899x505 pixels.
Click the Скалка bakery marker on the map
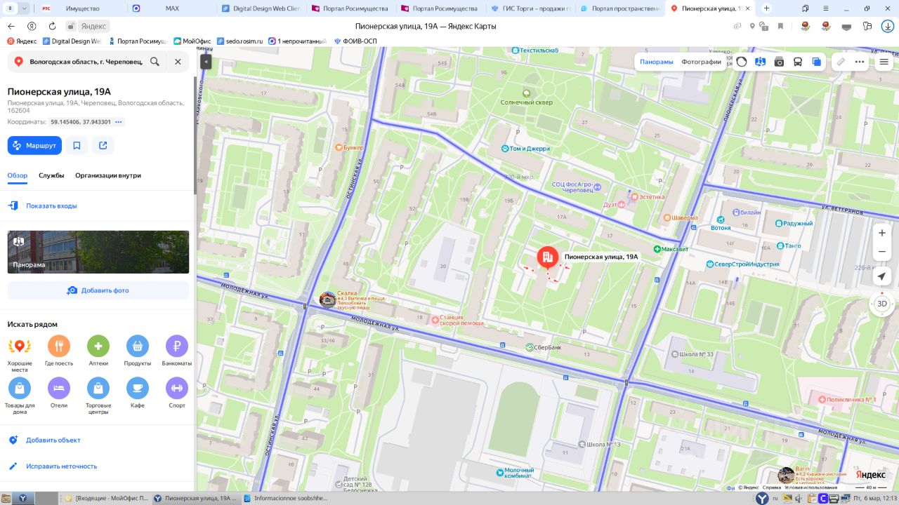click(x=327, y=299)
